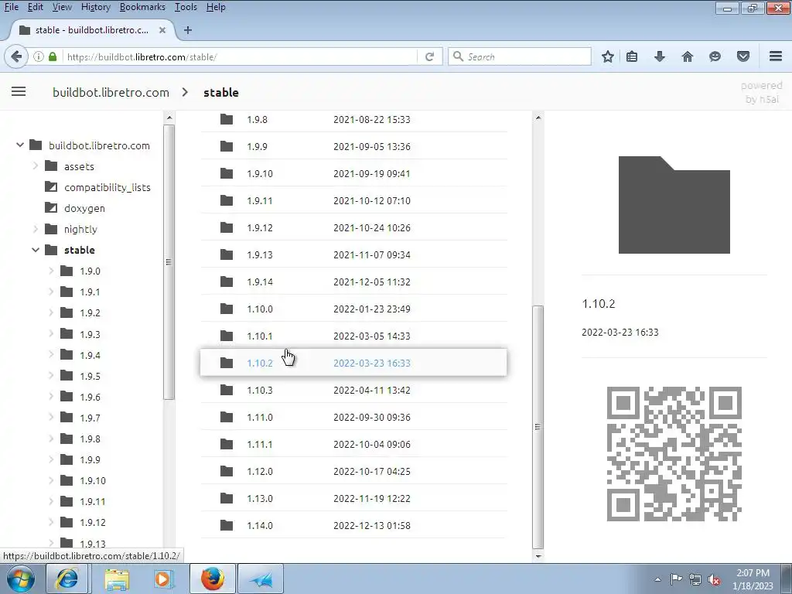
Task: Click the address bar URL field
Action: (x=240, y=56)
